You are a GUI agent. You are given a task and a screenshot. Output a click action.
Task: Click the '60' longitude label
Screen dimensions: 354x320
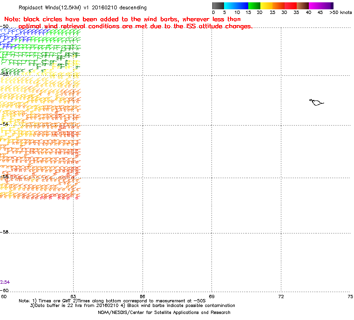coord(4,296)
